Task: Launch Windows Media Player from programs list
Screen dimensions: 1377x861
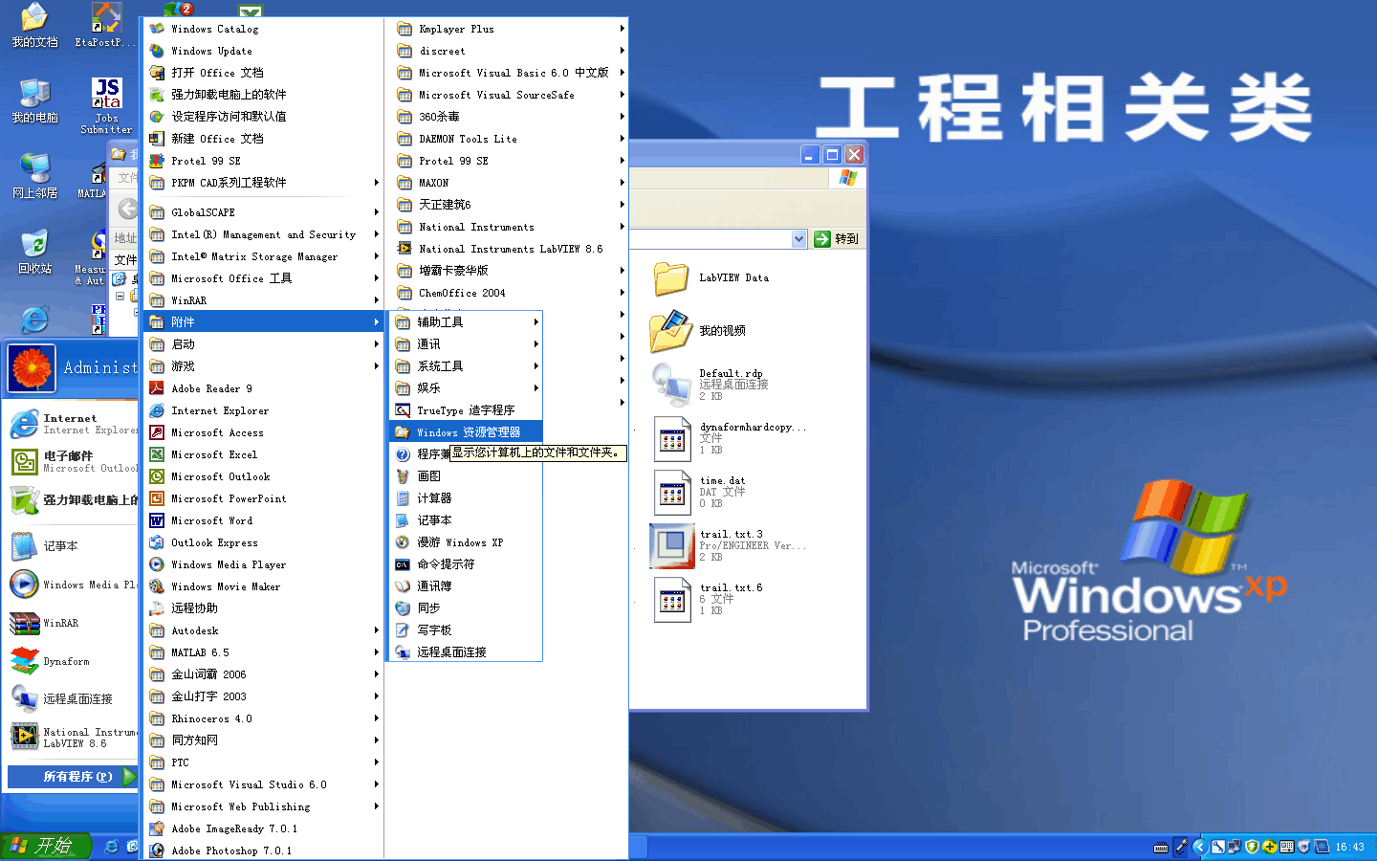Action: coord(264,564)
